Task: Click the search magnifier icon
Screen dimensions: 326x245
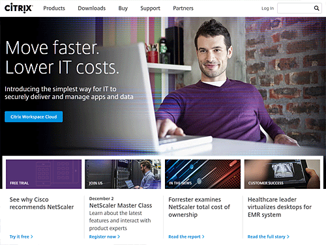Action: click(316, 8)
